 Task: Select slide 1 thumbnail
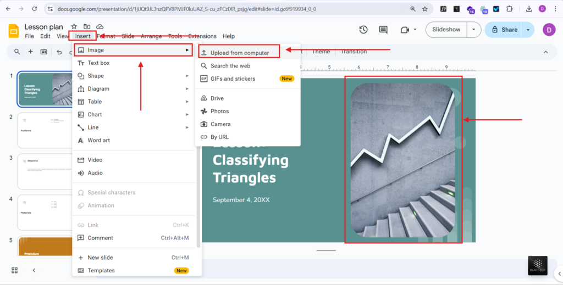(x=45, y=90)
